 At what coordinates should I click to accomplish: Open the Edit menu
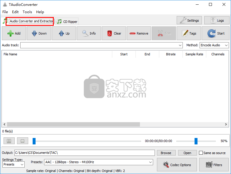(15, 12)
